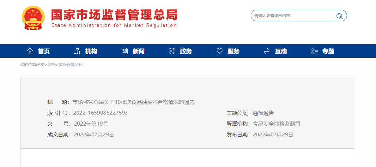Click department 食品安全抽检监测司
The width and height of the screenshot is (376, 167).
tap(276, 124)
